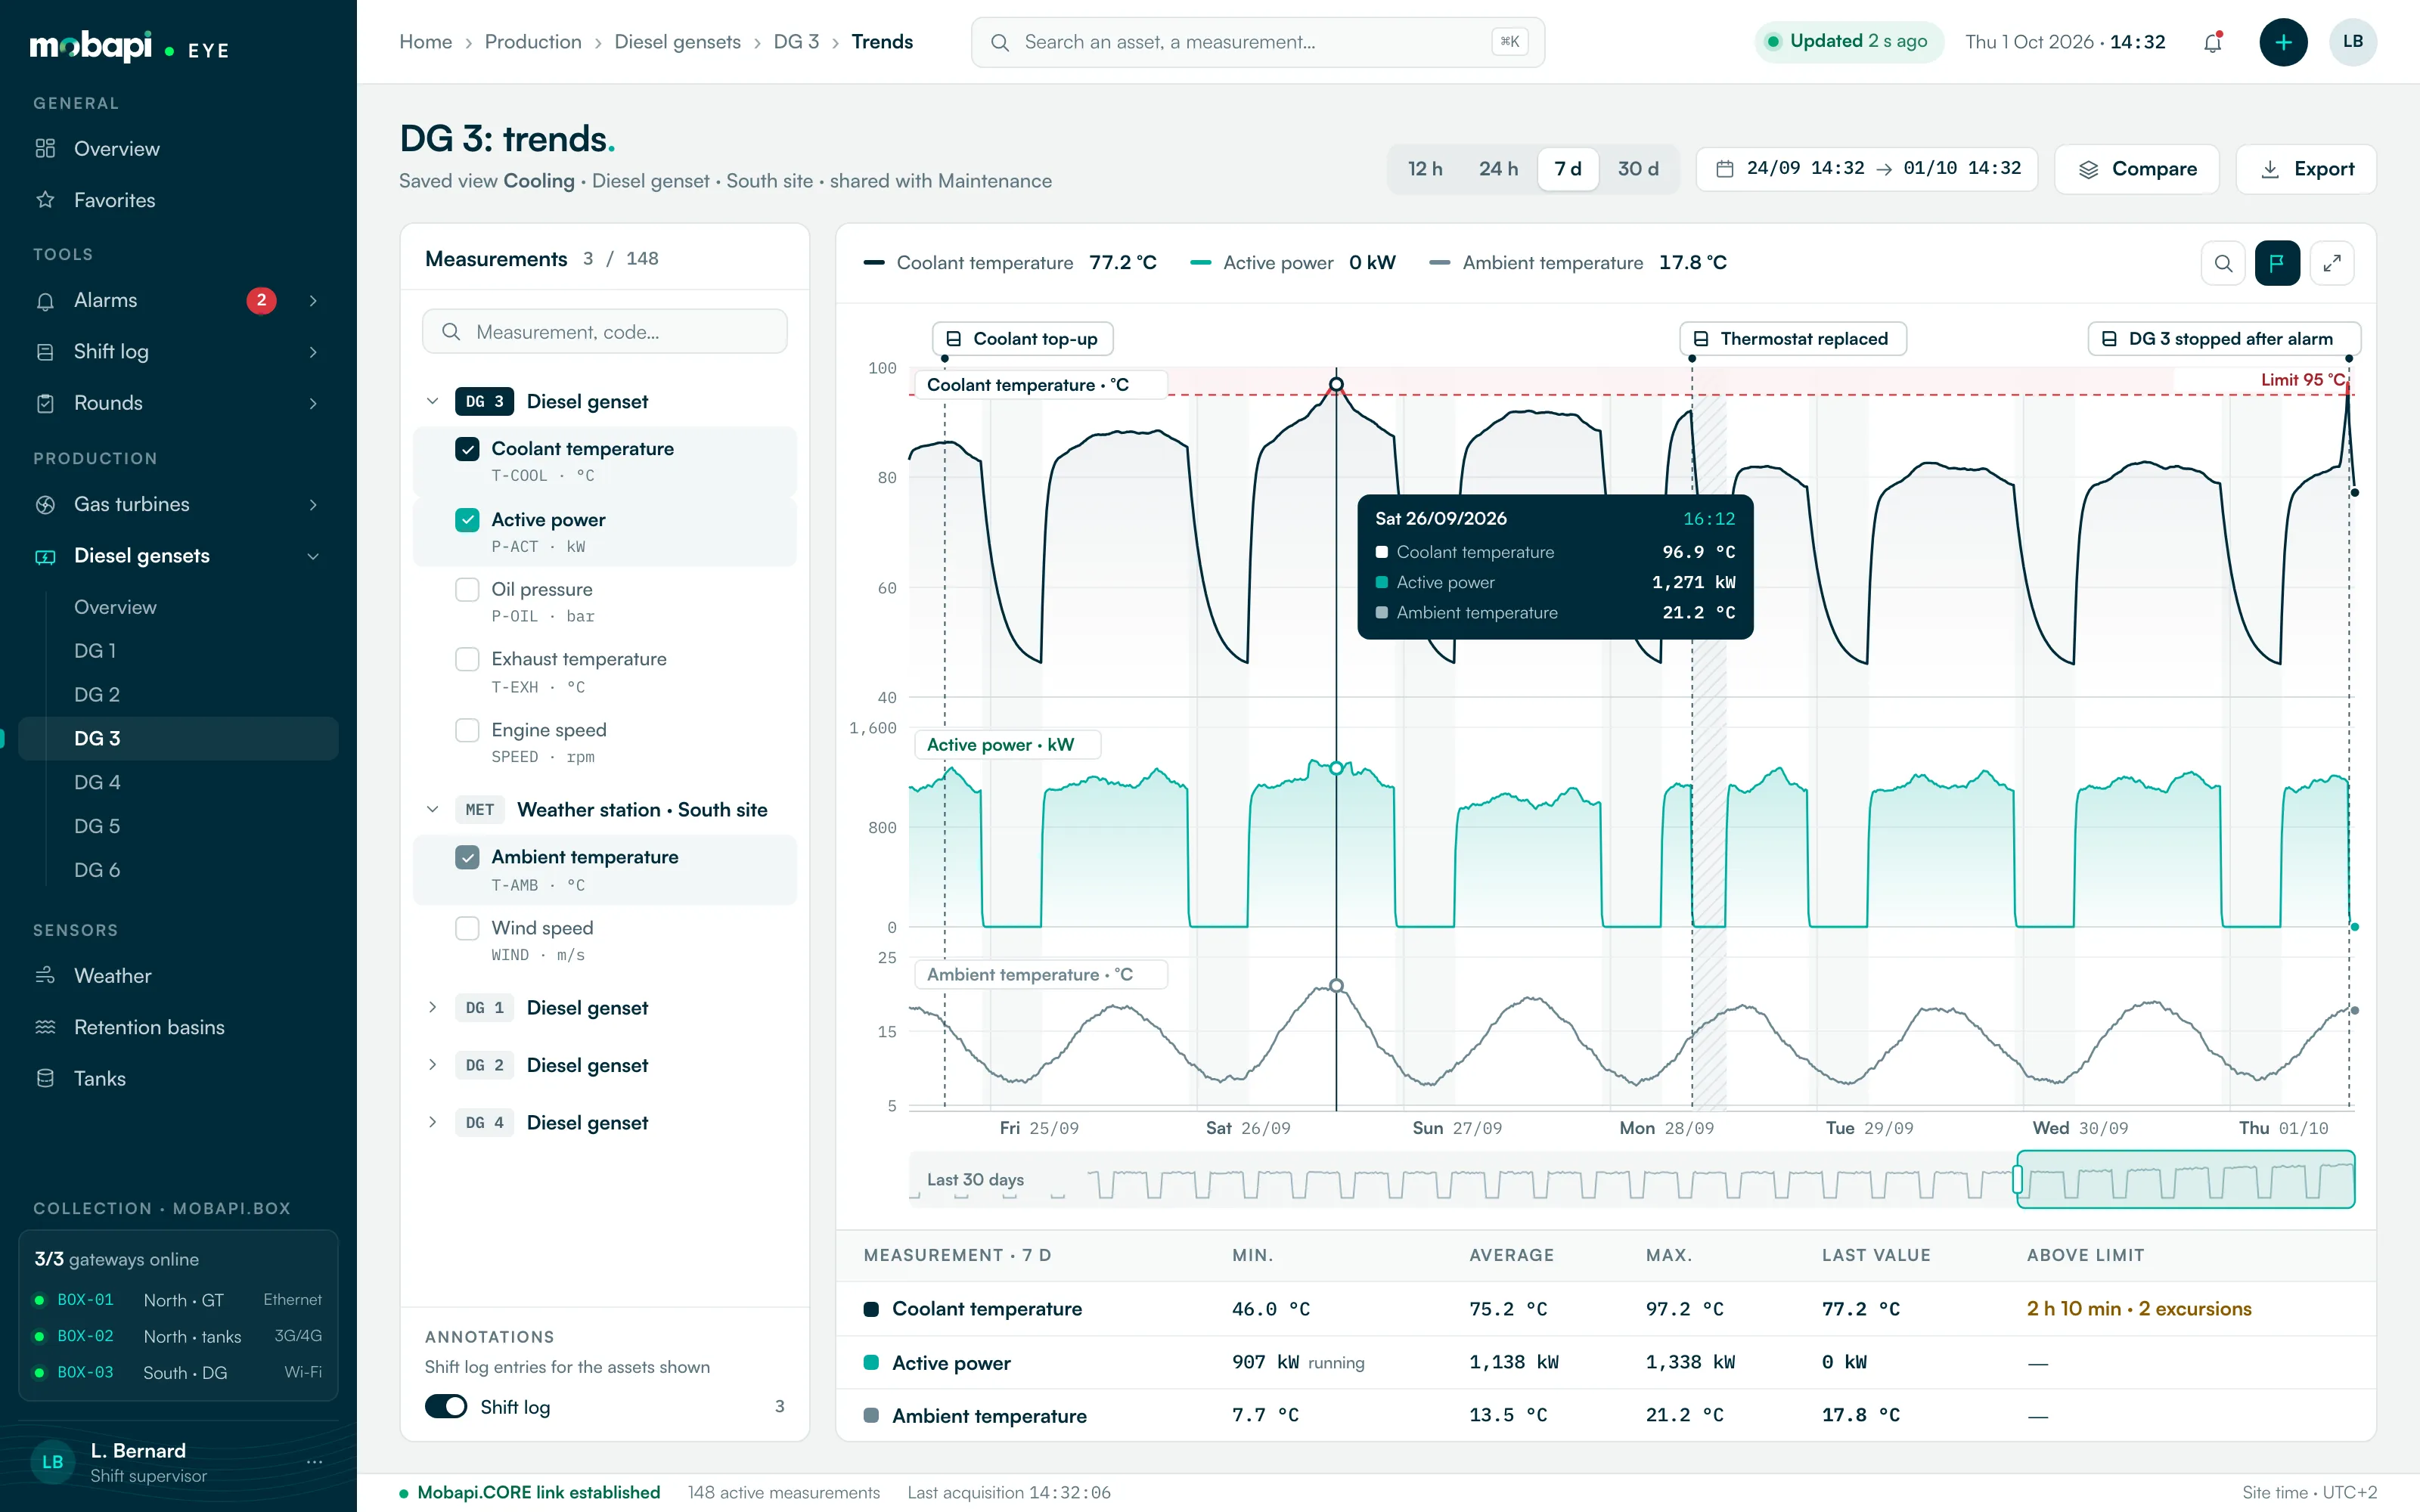The image size is (2420, 1512).
Task: Select the 12 h time range
Action: click(x=1425, y=169)
